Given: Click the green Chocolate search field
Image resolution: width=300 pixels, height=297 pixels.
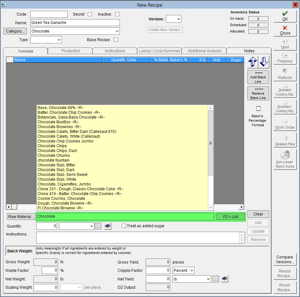Looking at the screenshot, I should [x=125, y=216].
